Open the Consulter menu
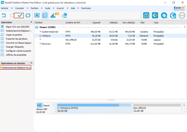 (x=19, y=8)
